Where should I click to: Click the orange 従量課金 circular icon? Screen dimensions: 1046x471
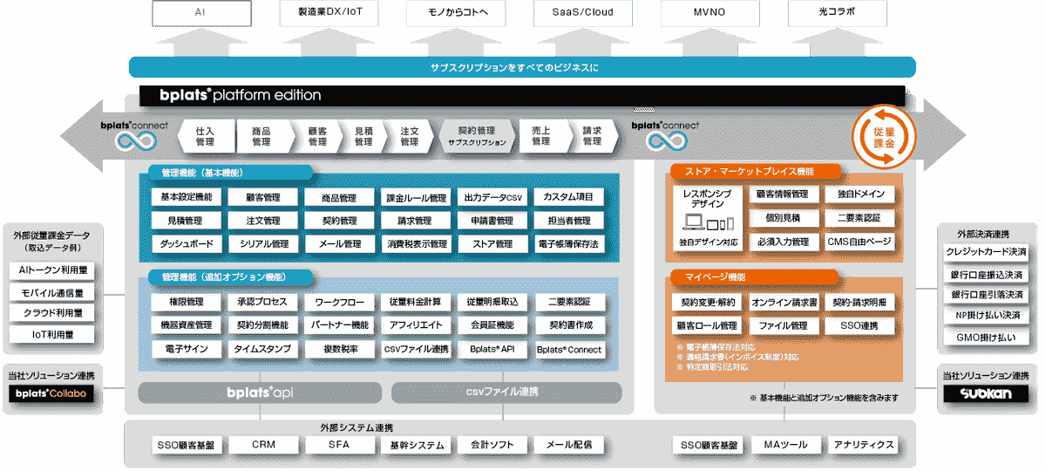pyautogui.click(x=883, y=134)
